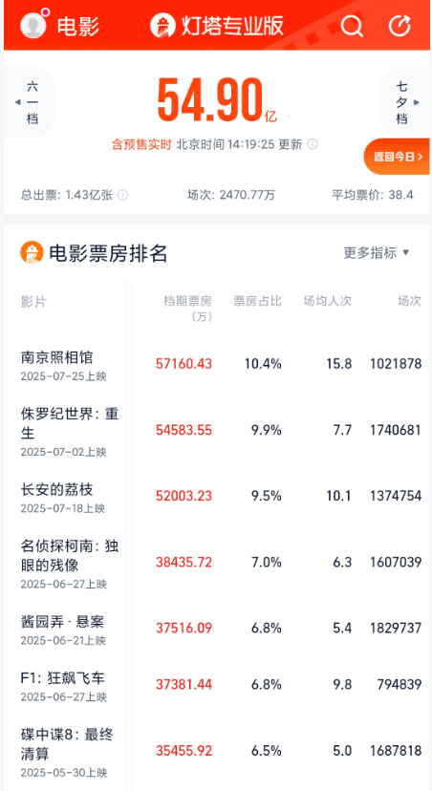Tap info icon beside update time
Screen dimensions: 432x791
pyautogui.click(x=313, y=145)
